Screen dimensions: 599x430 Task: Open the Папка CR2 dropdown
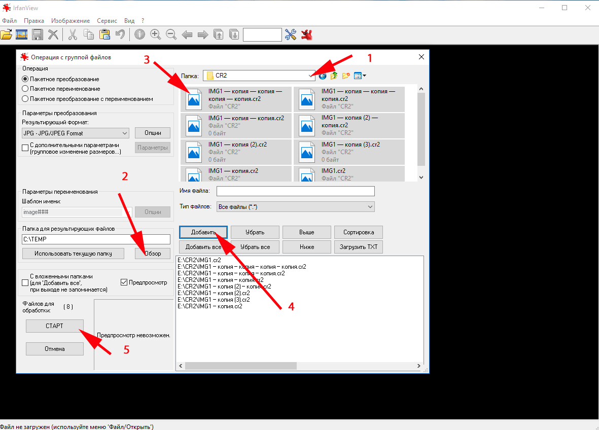311,75
